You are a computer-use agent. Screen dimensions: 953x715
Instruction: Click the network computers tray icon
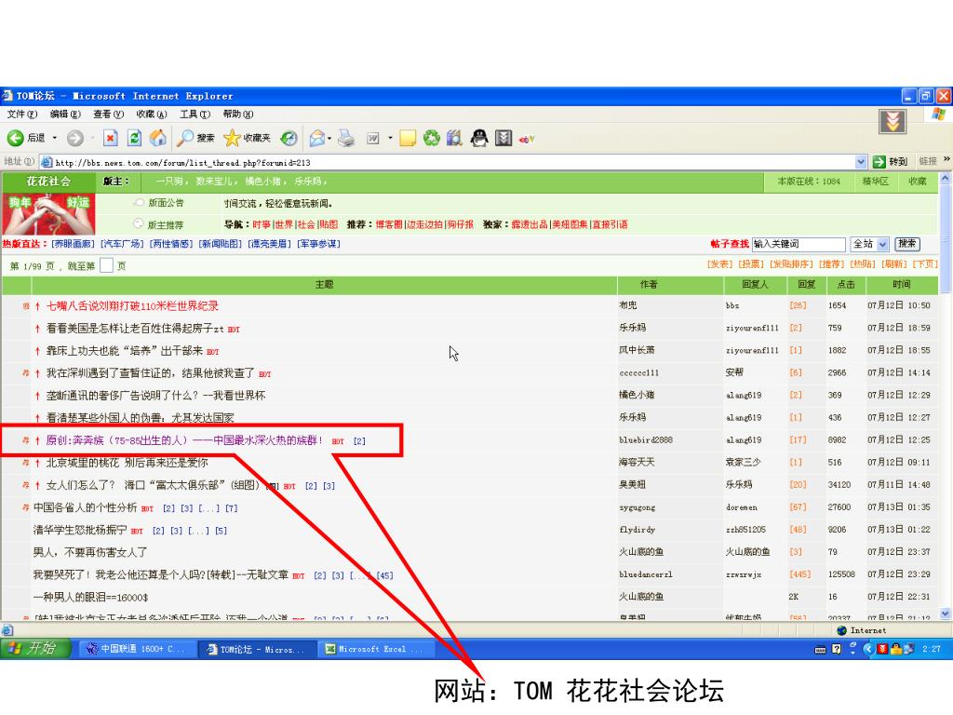(x=908, y=649)
